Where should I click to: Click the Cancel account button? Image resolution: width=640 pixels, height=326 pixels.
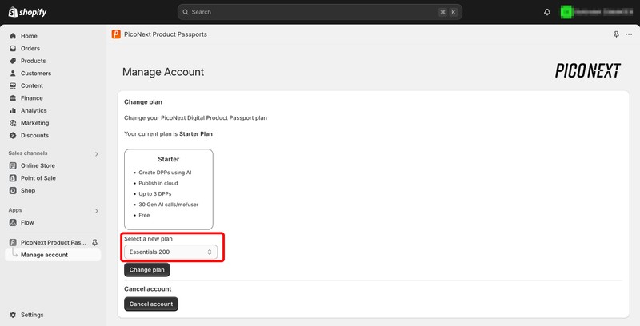pos(151,304)
